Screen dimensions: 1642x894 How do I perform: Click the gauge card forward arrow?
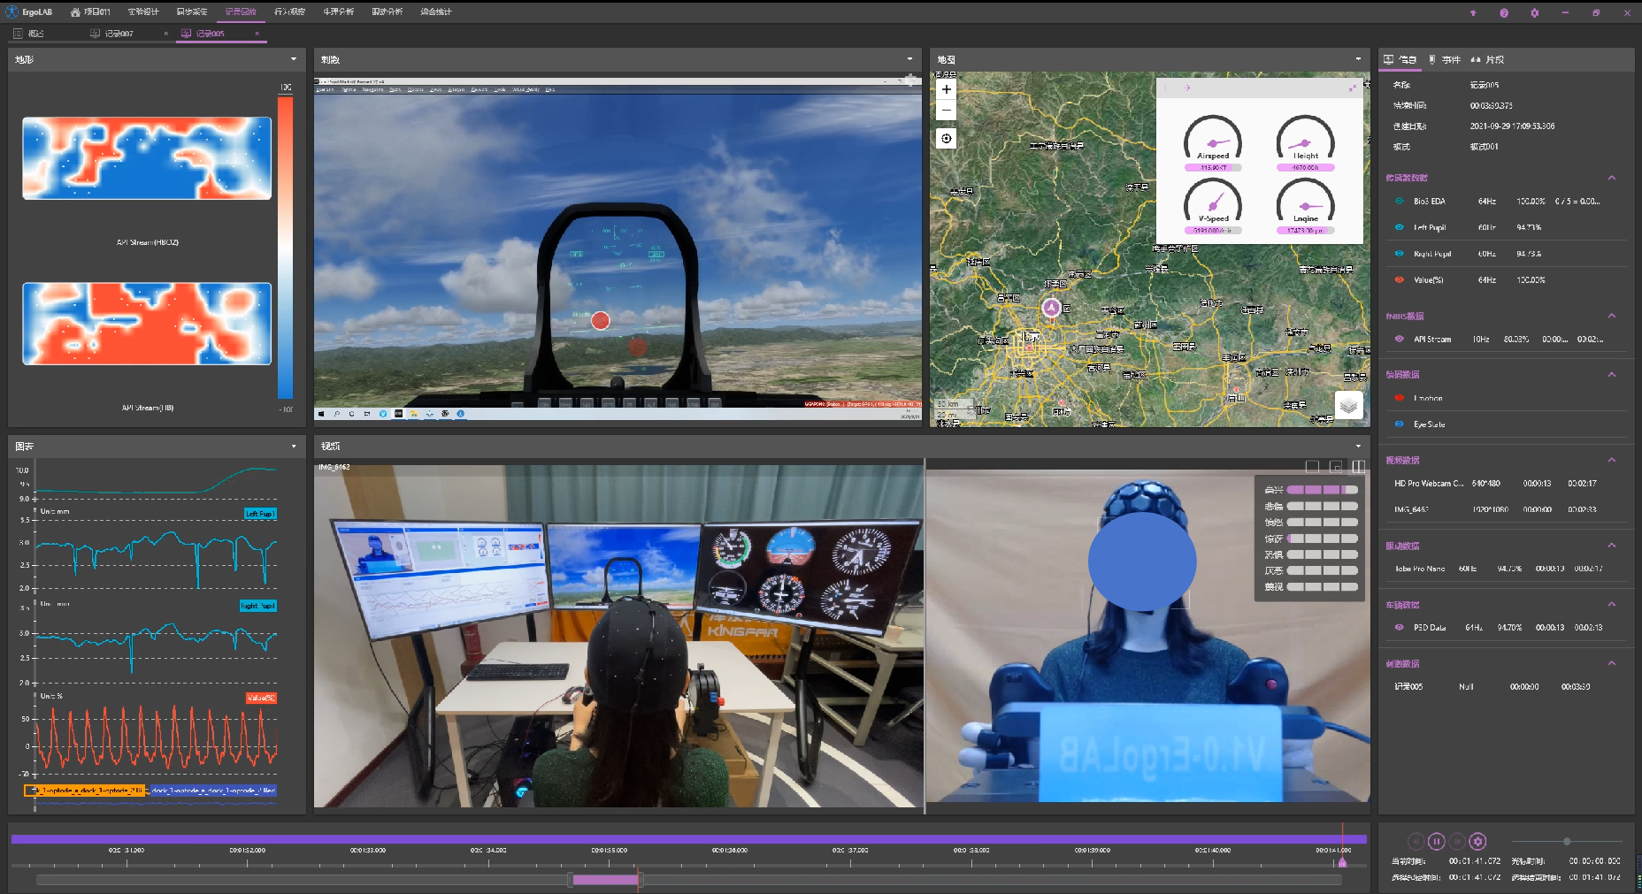click(x=1187, y=88)
